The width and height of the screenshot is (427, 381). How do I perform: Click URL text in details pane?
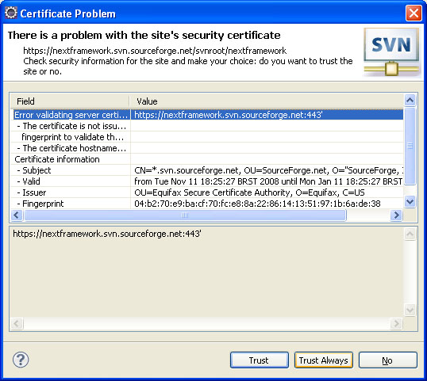click(107, 234)
